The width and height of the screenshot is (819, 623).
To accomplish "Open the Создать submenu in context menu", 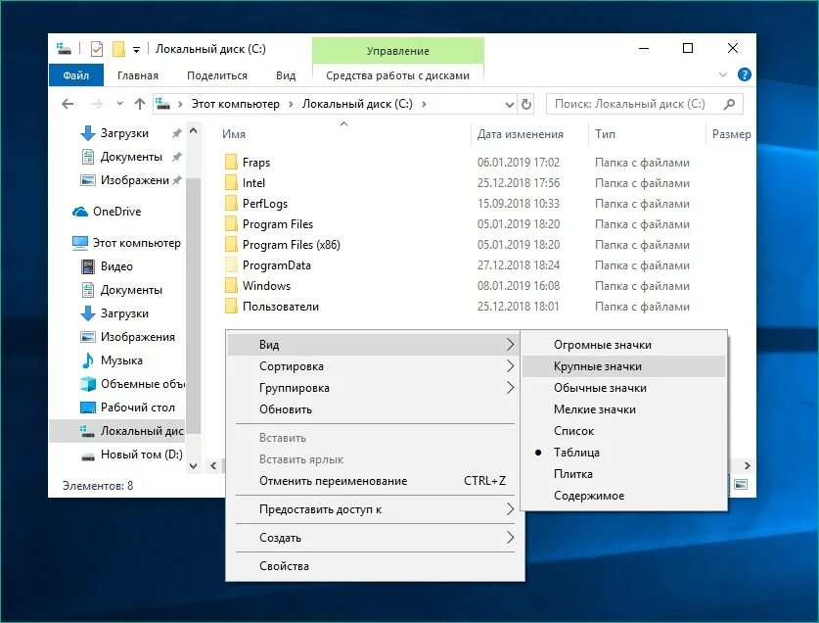I will point(374,537).
